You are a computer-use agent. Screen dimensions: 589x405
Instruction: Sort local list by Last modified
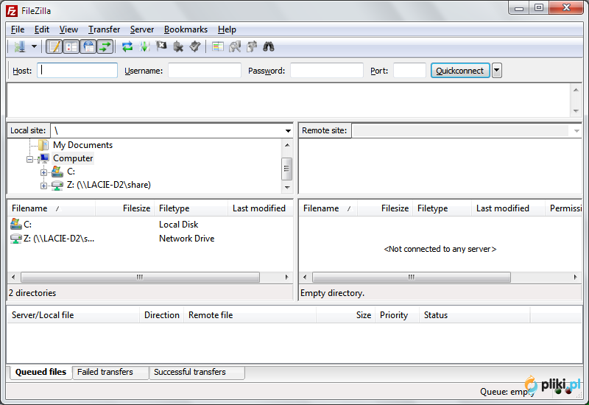tap(260, 208)
